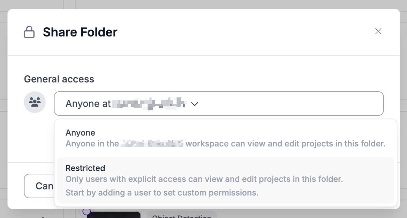Click the 'Anyone at' access combo box

coord(218,104)
